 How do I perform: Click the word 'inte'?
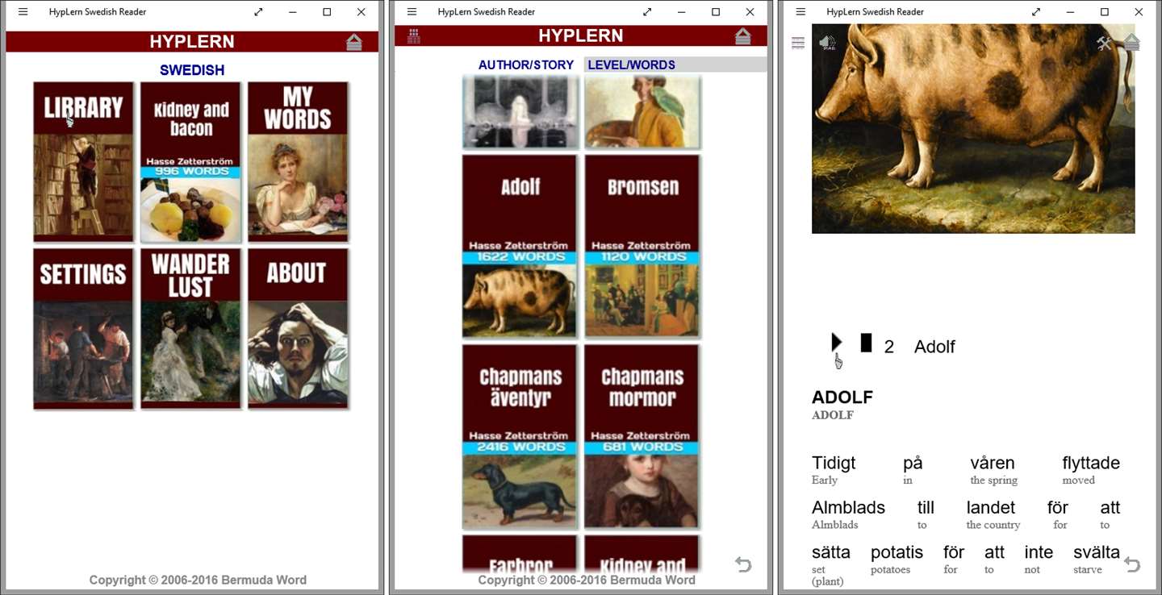pyautogui.click(x=1039, y=552)
